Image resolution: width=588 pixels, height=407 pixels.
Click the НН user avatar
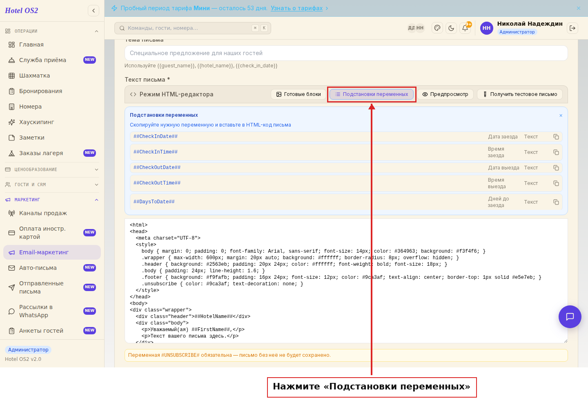(486, 28)
